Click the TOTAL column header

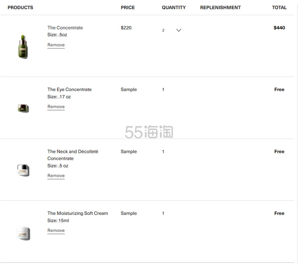(279, 8)
